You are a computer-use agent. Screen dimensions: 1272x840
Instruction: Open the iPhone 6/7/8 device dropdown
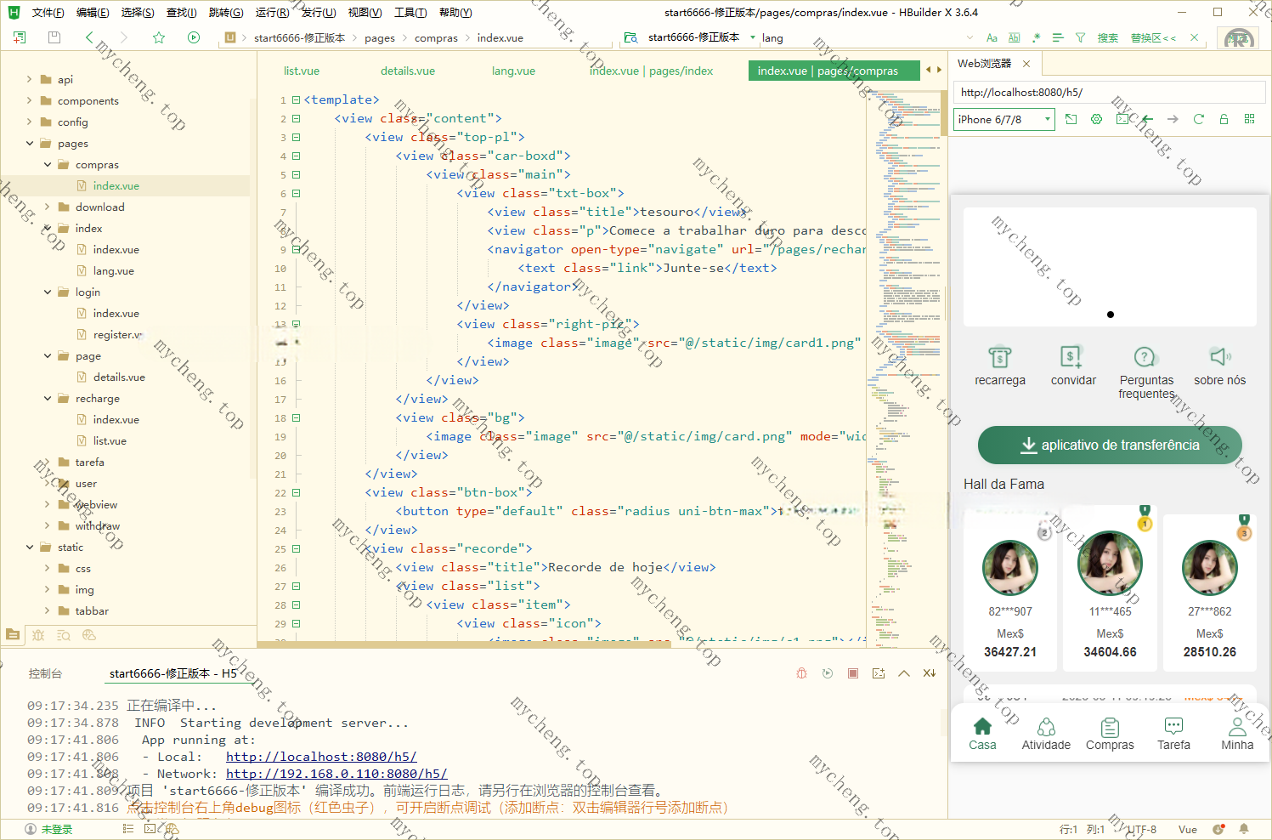coord(1003,120)
